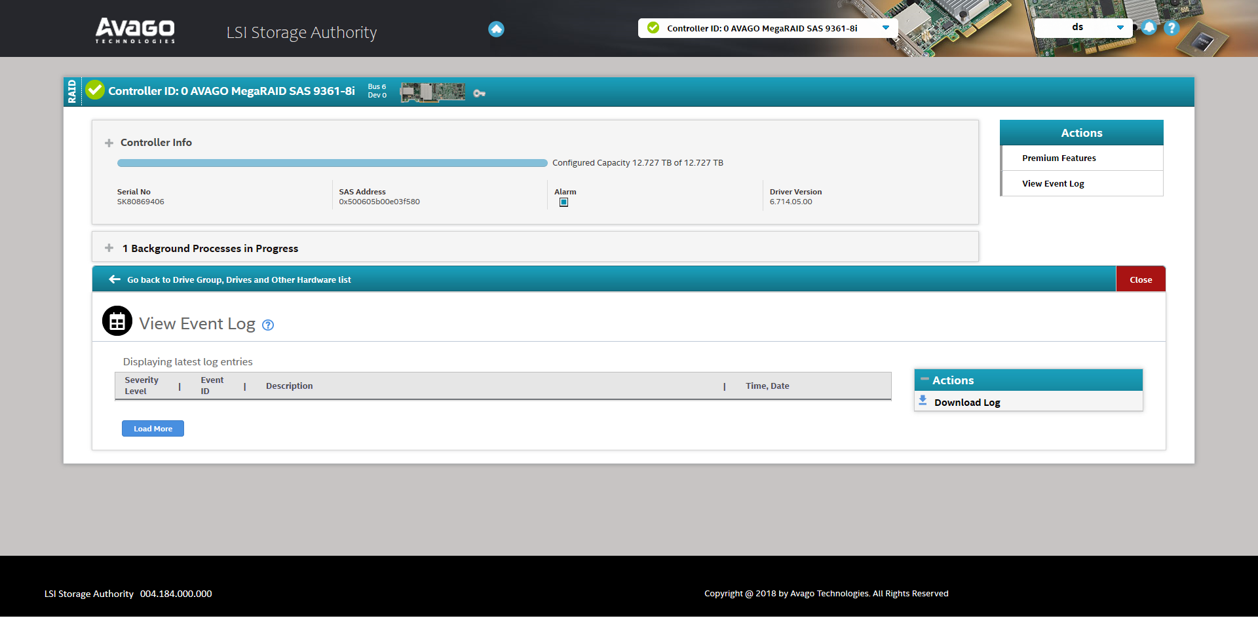
Task: Click the Avago Technologies logo
Action: click(135, 30)
